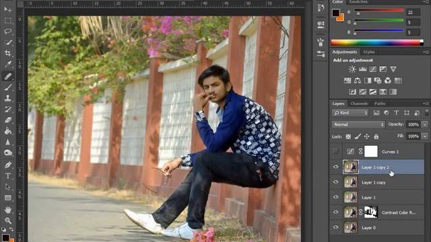Open the Normal blend mode dropdown

tap(358, 124)
